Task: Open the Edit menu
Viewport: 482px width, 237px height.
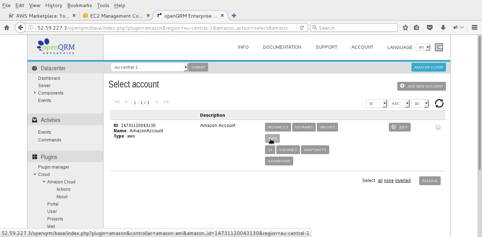Action: pyautogui.click(x=19, y=5)
